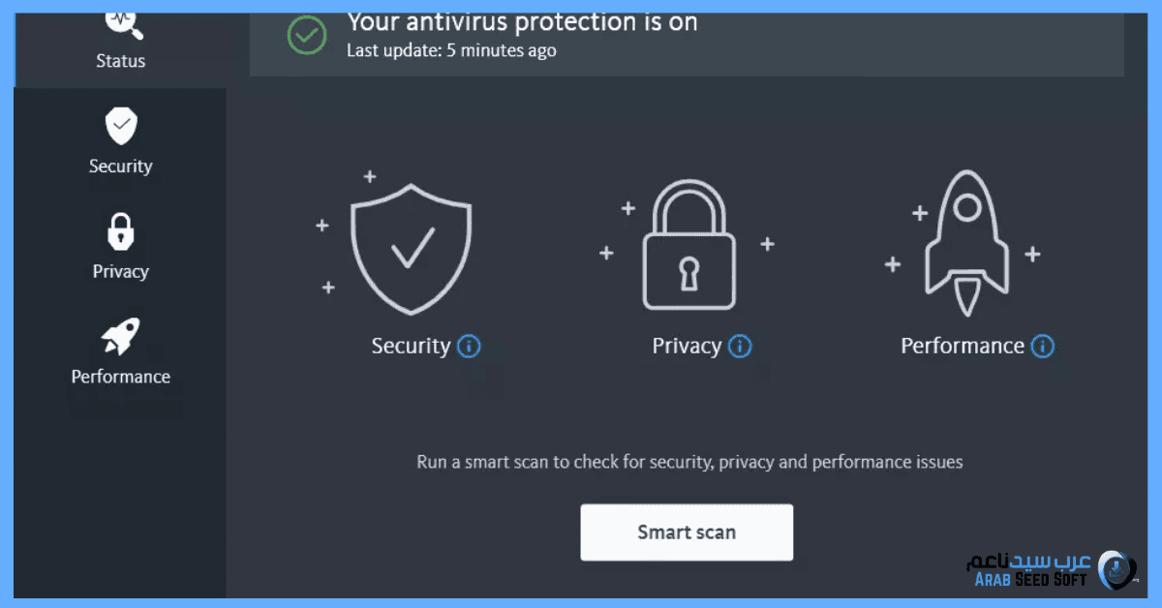Switch to the Status tab label
The height and width of the screenshot is (608, 1162).
[120, 61]
